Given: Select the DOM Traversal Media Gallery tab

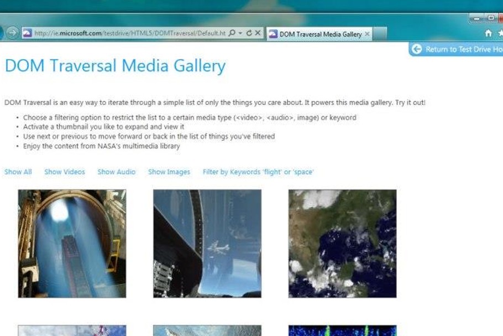Looking at the screenshot, I should coord(319,34).
